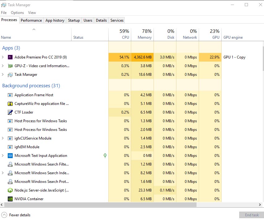The height and width of the screenshot is (220, 264).
Task: Click the End task button
Action: coord(252,215)
